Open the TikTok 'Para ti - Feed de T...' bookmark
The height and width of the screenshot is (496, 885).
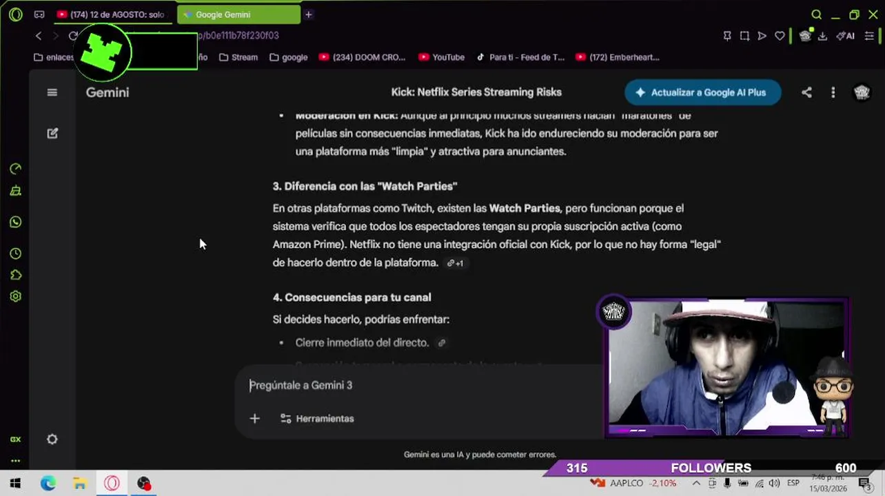(x=520, y=57)
